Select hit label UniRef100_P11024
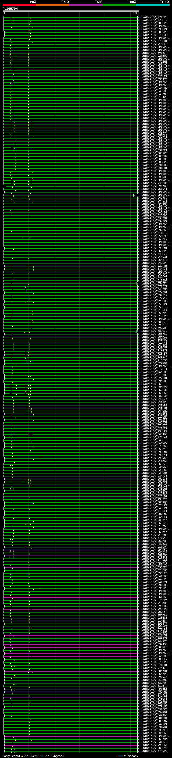The image size is (172, 758). pyautogui.click(x=154, y=118)
